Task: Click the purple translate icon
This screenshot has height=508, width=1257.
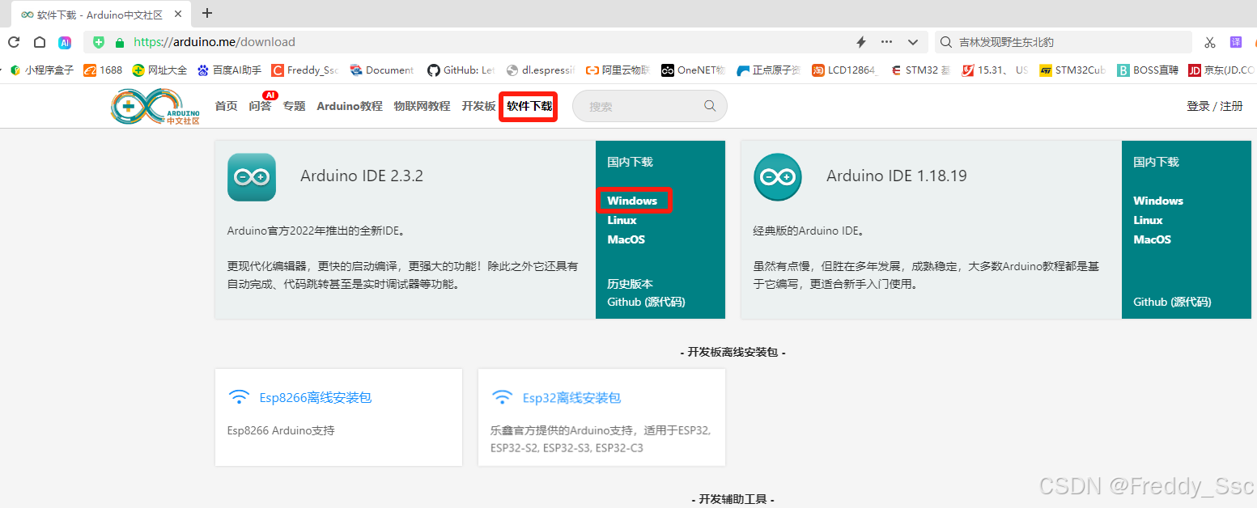Action: pos(1236,41)
